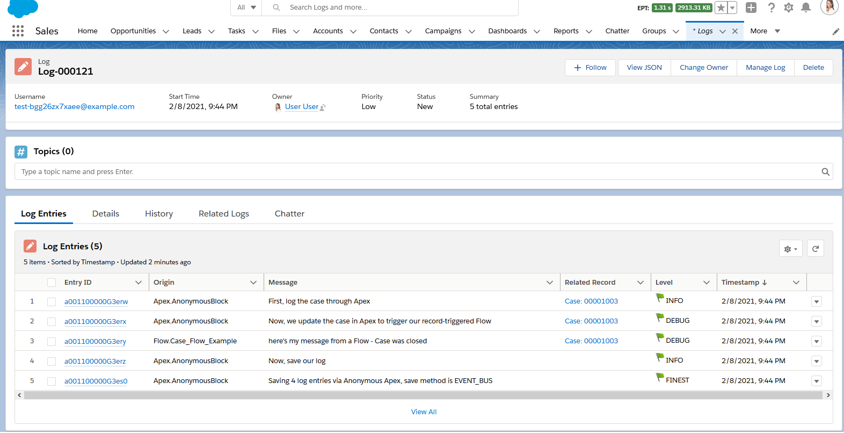This screenshot has height=433, width=844.
Task: Open the Message column menu chevron
Action: point(550,283)
